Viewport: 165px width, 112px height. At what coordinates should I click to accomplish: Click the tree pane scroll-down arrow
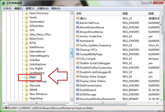[71, 100]
